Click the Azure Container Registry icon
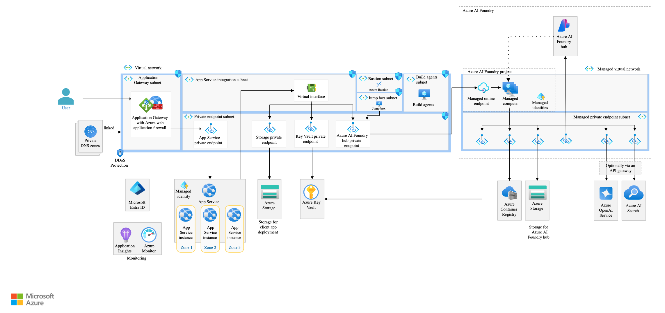 (x=509, y=193)
